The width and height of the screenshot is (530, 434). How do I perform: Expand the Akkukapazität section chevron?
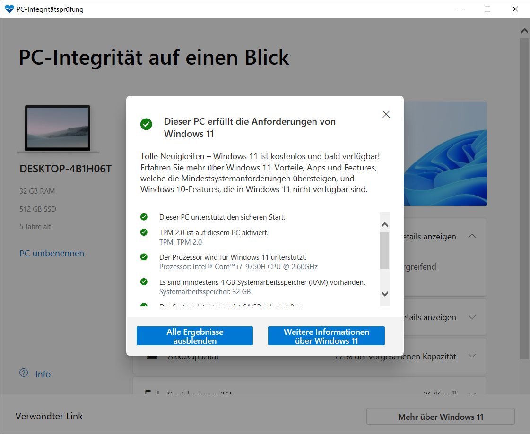point(472,356)
